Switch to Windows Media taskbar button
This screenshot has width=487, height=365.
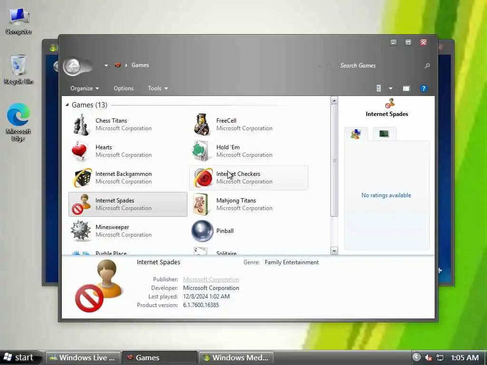point(236,357)
